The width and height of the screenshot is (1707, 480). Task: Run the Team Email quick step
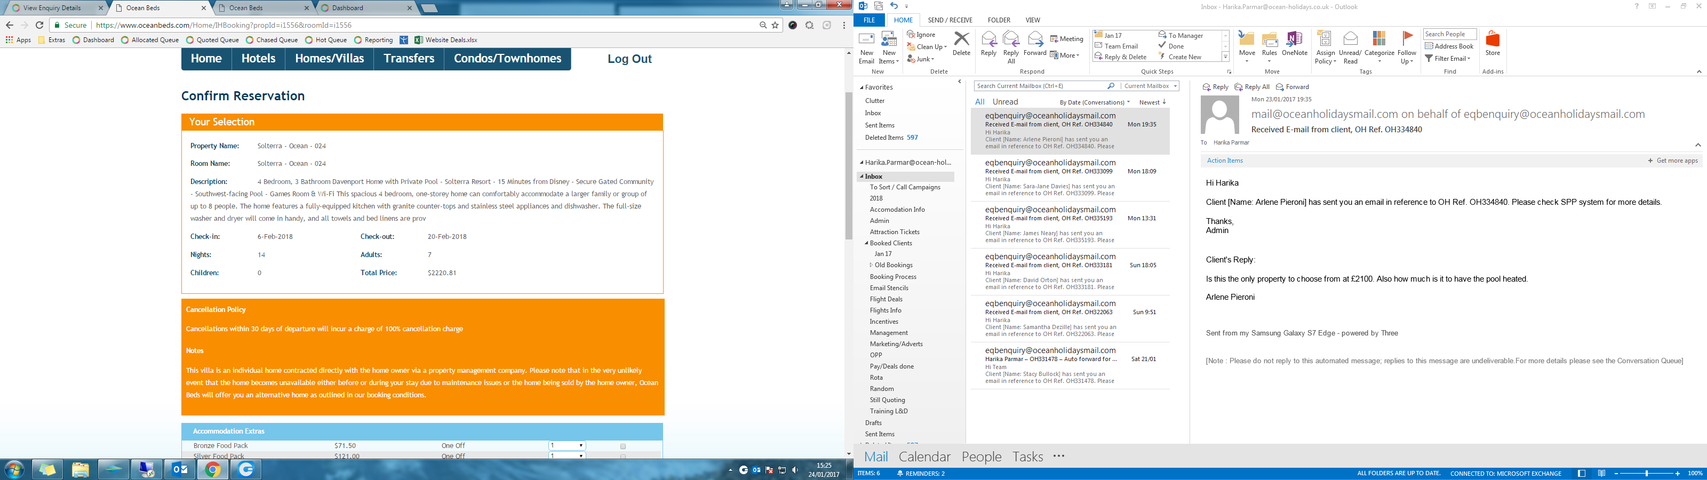point(1116,46)
